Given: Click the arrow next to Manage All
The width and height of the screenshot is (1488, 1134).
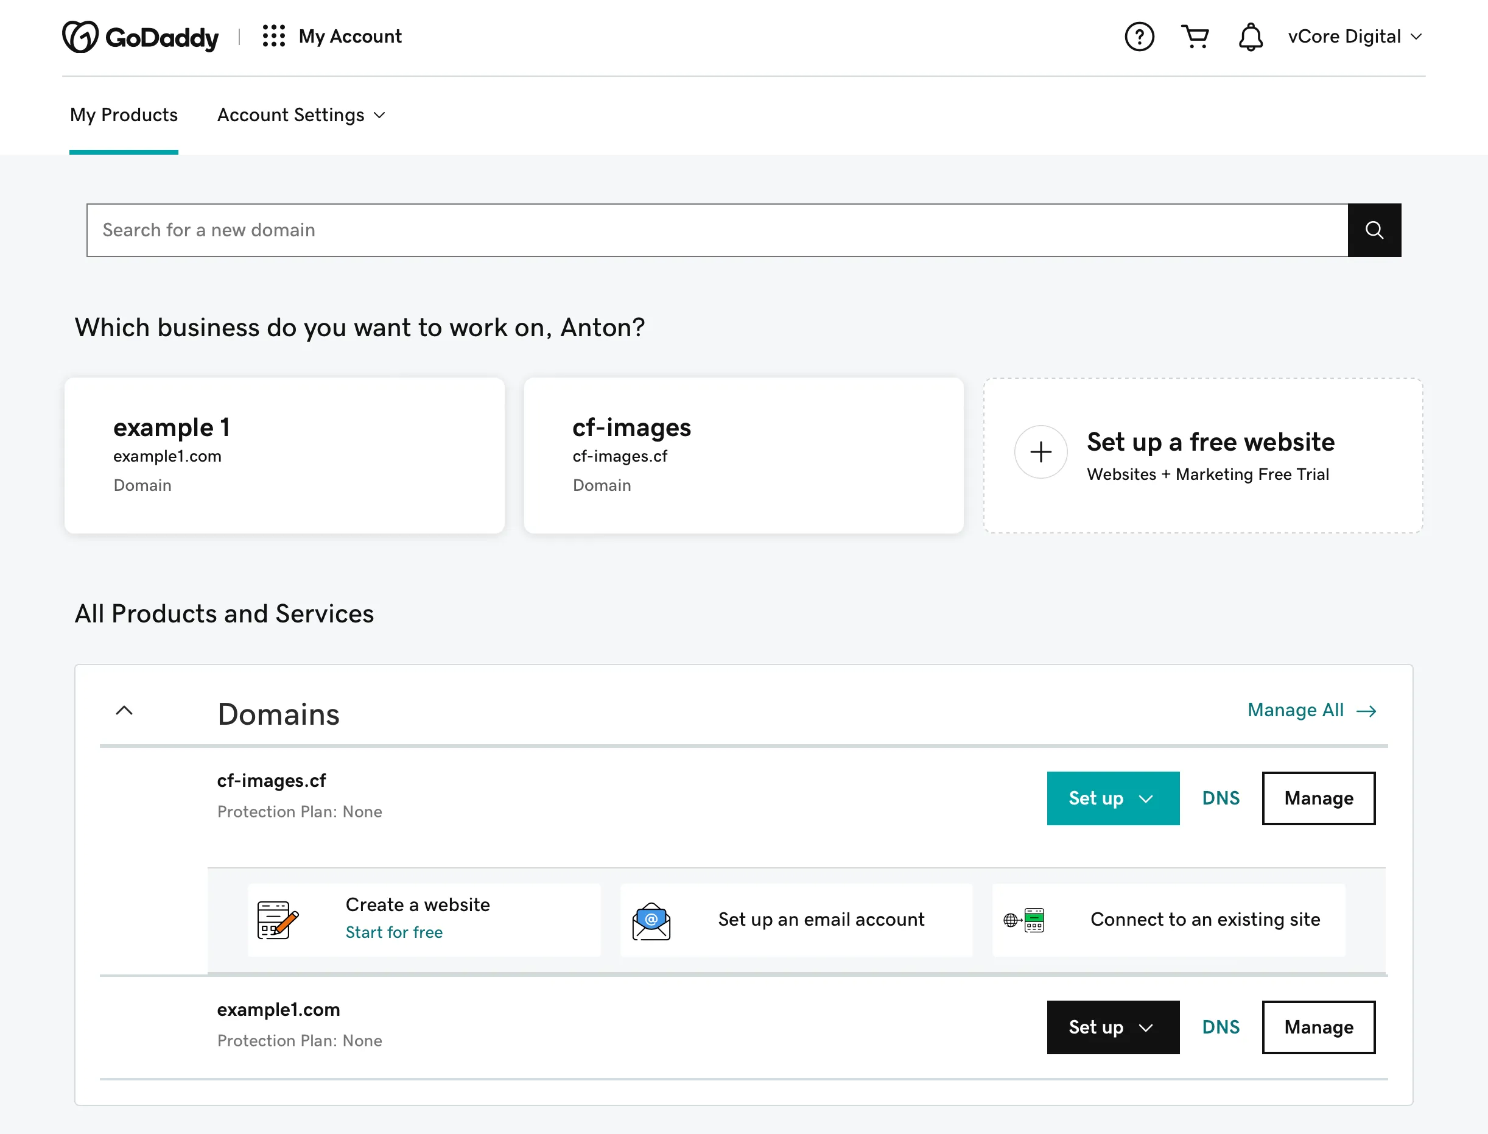Looking at the screenshot, I should tap(1366, 711).
